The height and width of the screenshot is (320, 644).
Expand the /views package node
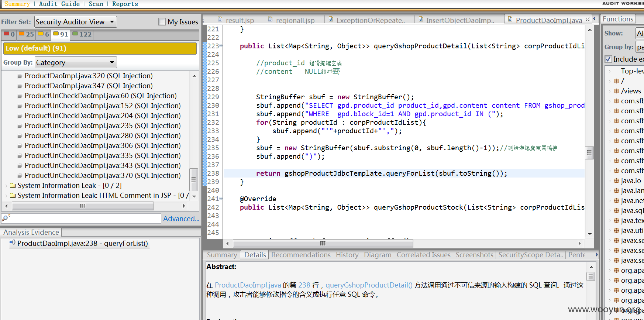click(610, 91)
